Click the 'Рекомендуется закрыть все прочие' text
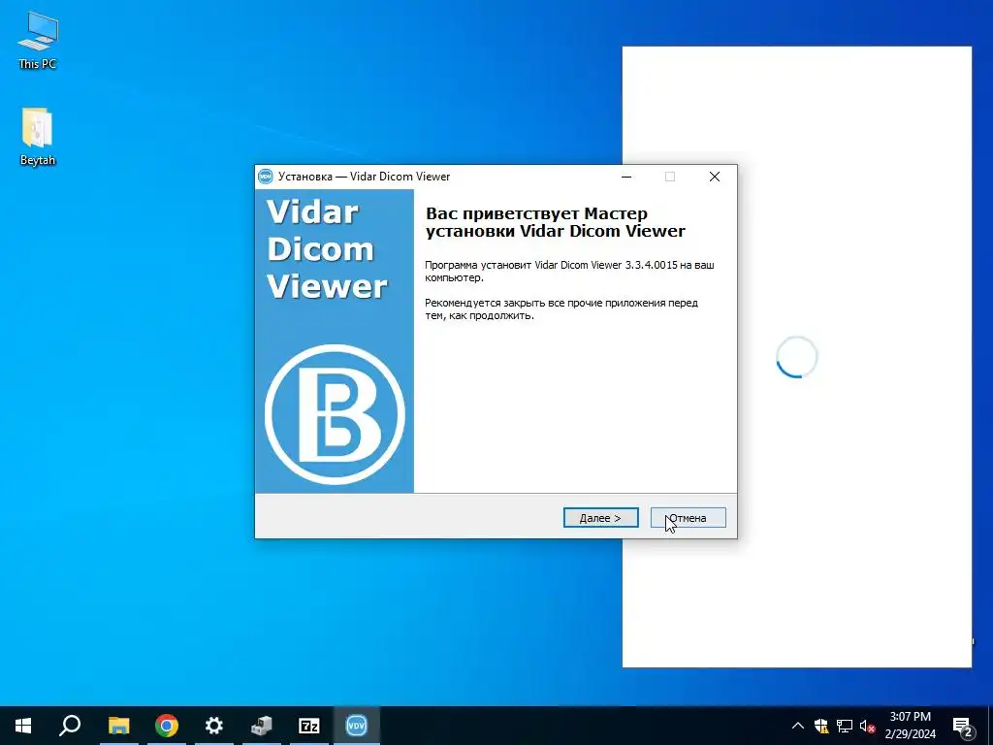Image resolution: width=993 pixels, height=745 pixels. [x=561, y=309]
